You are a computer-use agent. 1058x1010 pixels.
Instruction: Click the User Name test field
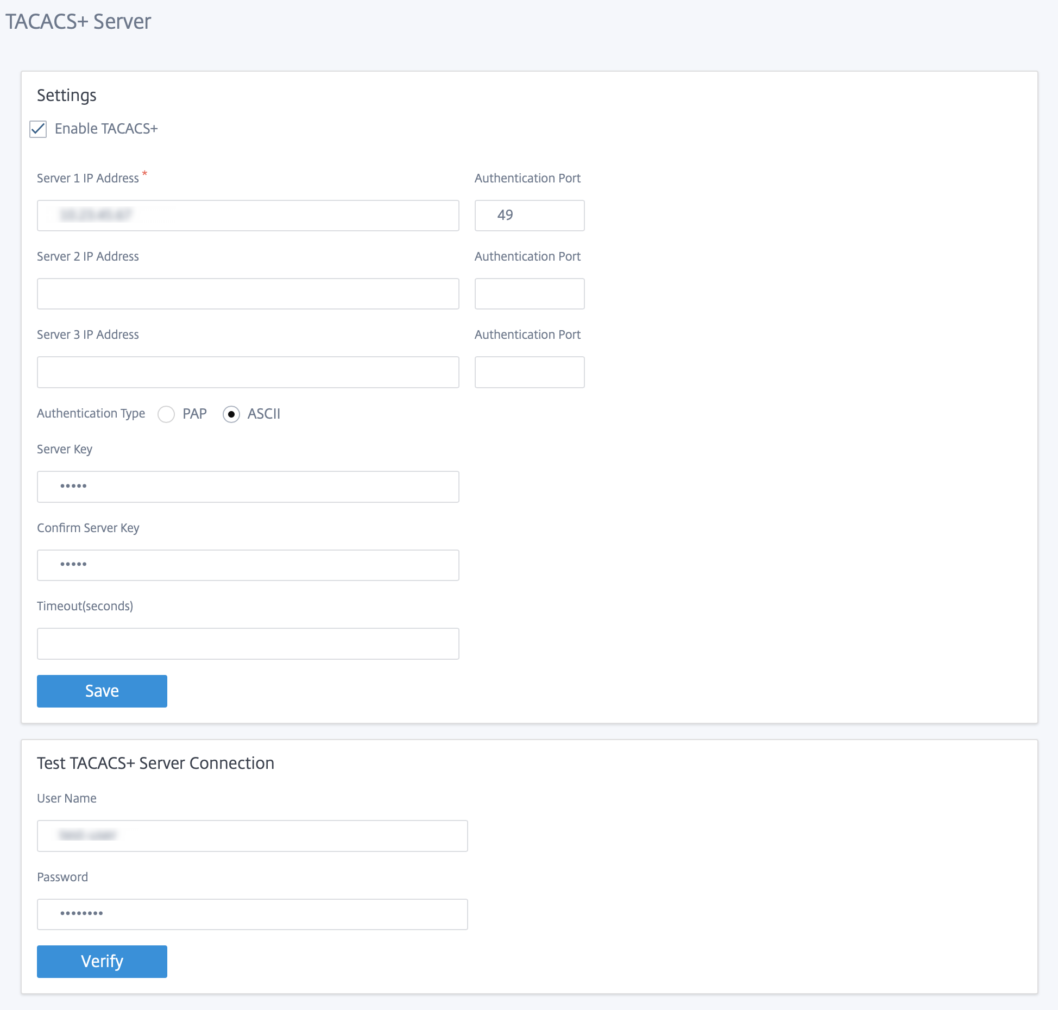pyautogui.click(x=253, y=836)
